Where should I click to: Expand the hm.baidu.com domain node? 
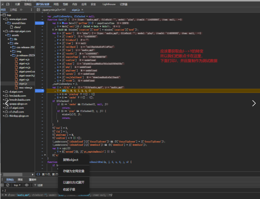[x=3, y=96]
